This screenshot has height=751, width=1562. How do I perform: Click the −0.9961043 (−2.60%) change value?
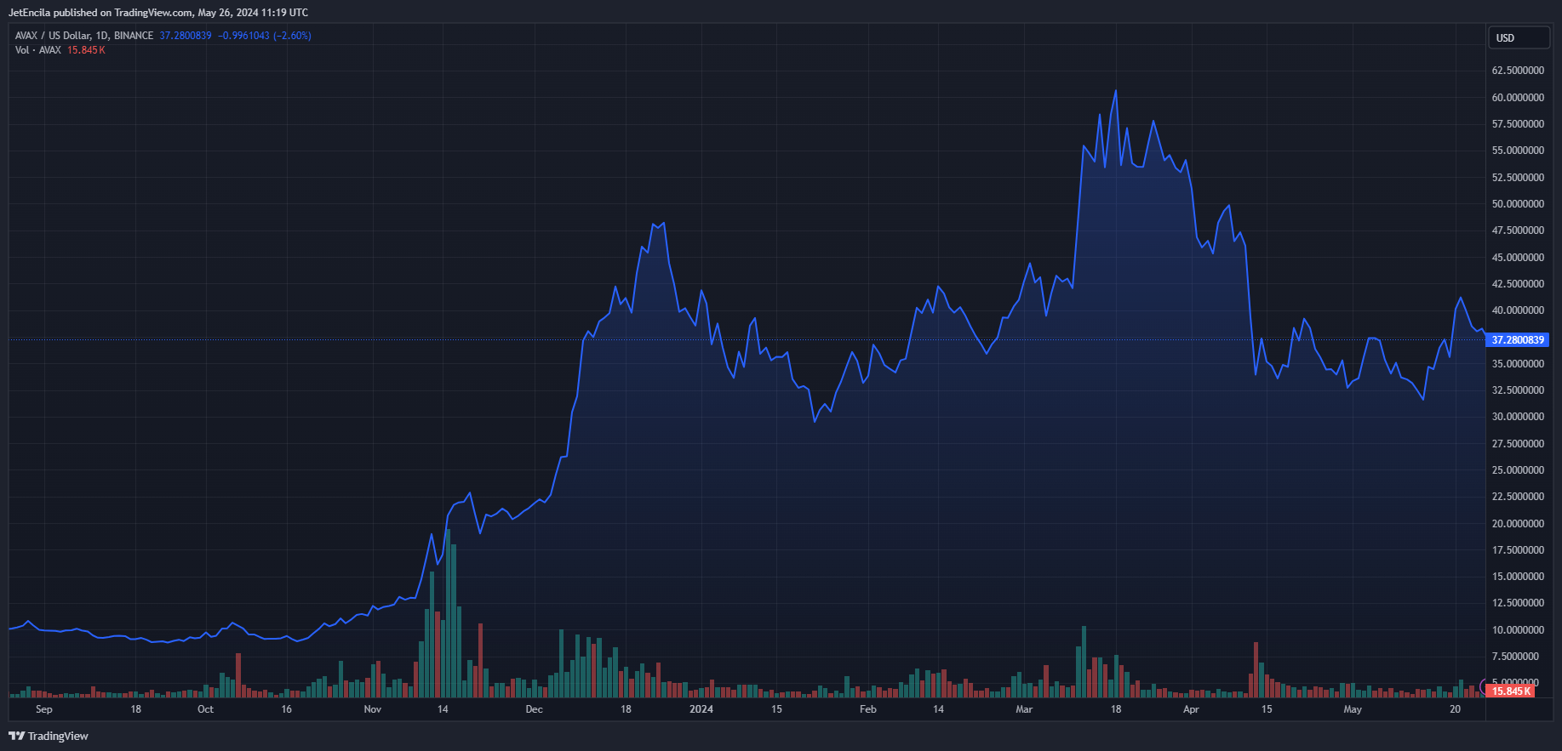click(x=265, y=36)
